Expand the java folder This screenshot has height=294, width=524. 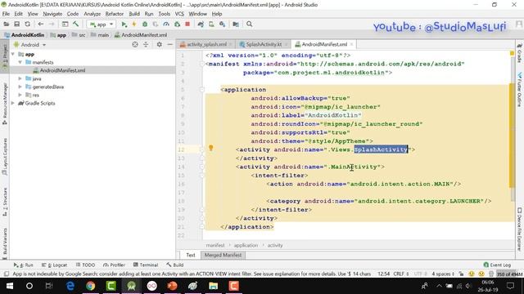tap(20, 78)
